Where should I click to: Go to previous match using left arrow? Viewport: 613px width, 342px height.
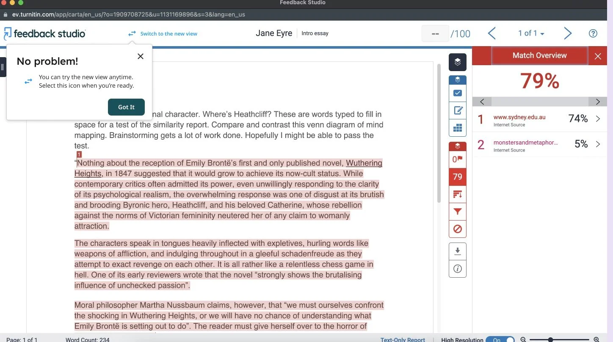(x=482, y=102)
